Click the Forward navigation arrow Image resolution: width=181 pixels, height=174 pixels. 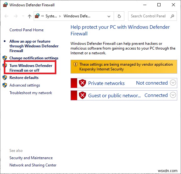16,16
